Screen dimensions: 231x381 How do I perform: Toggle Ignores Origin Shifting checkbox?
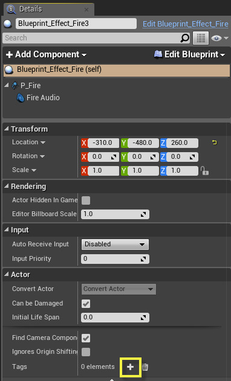[x=86, y=352]
